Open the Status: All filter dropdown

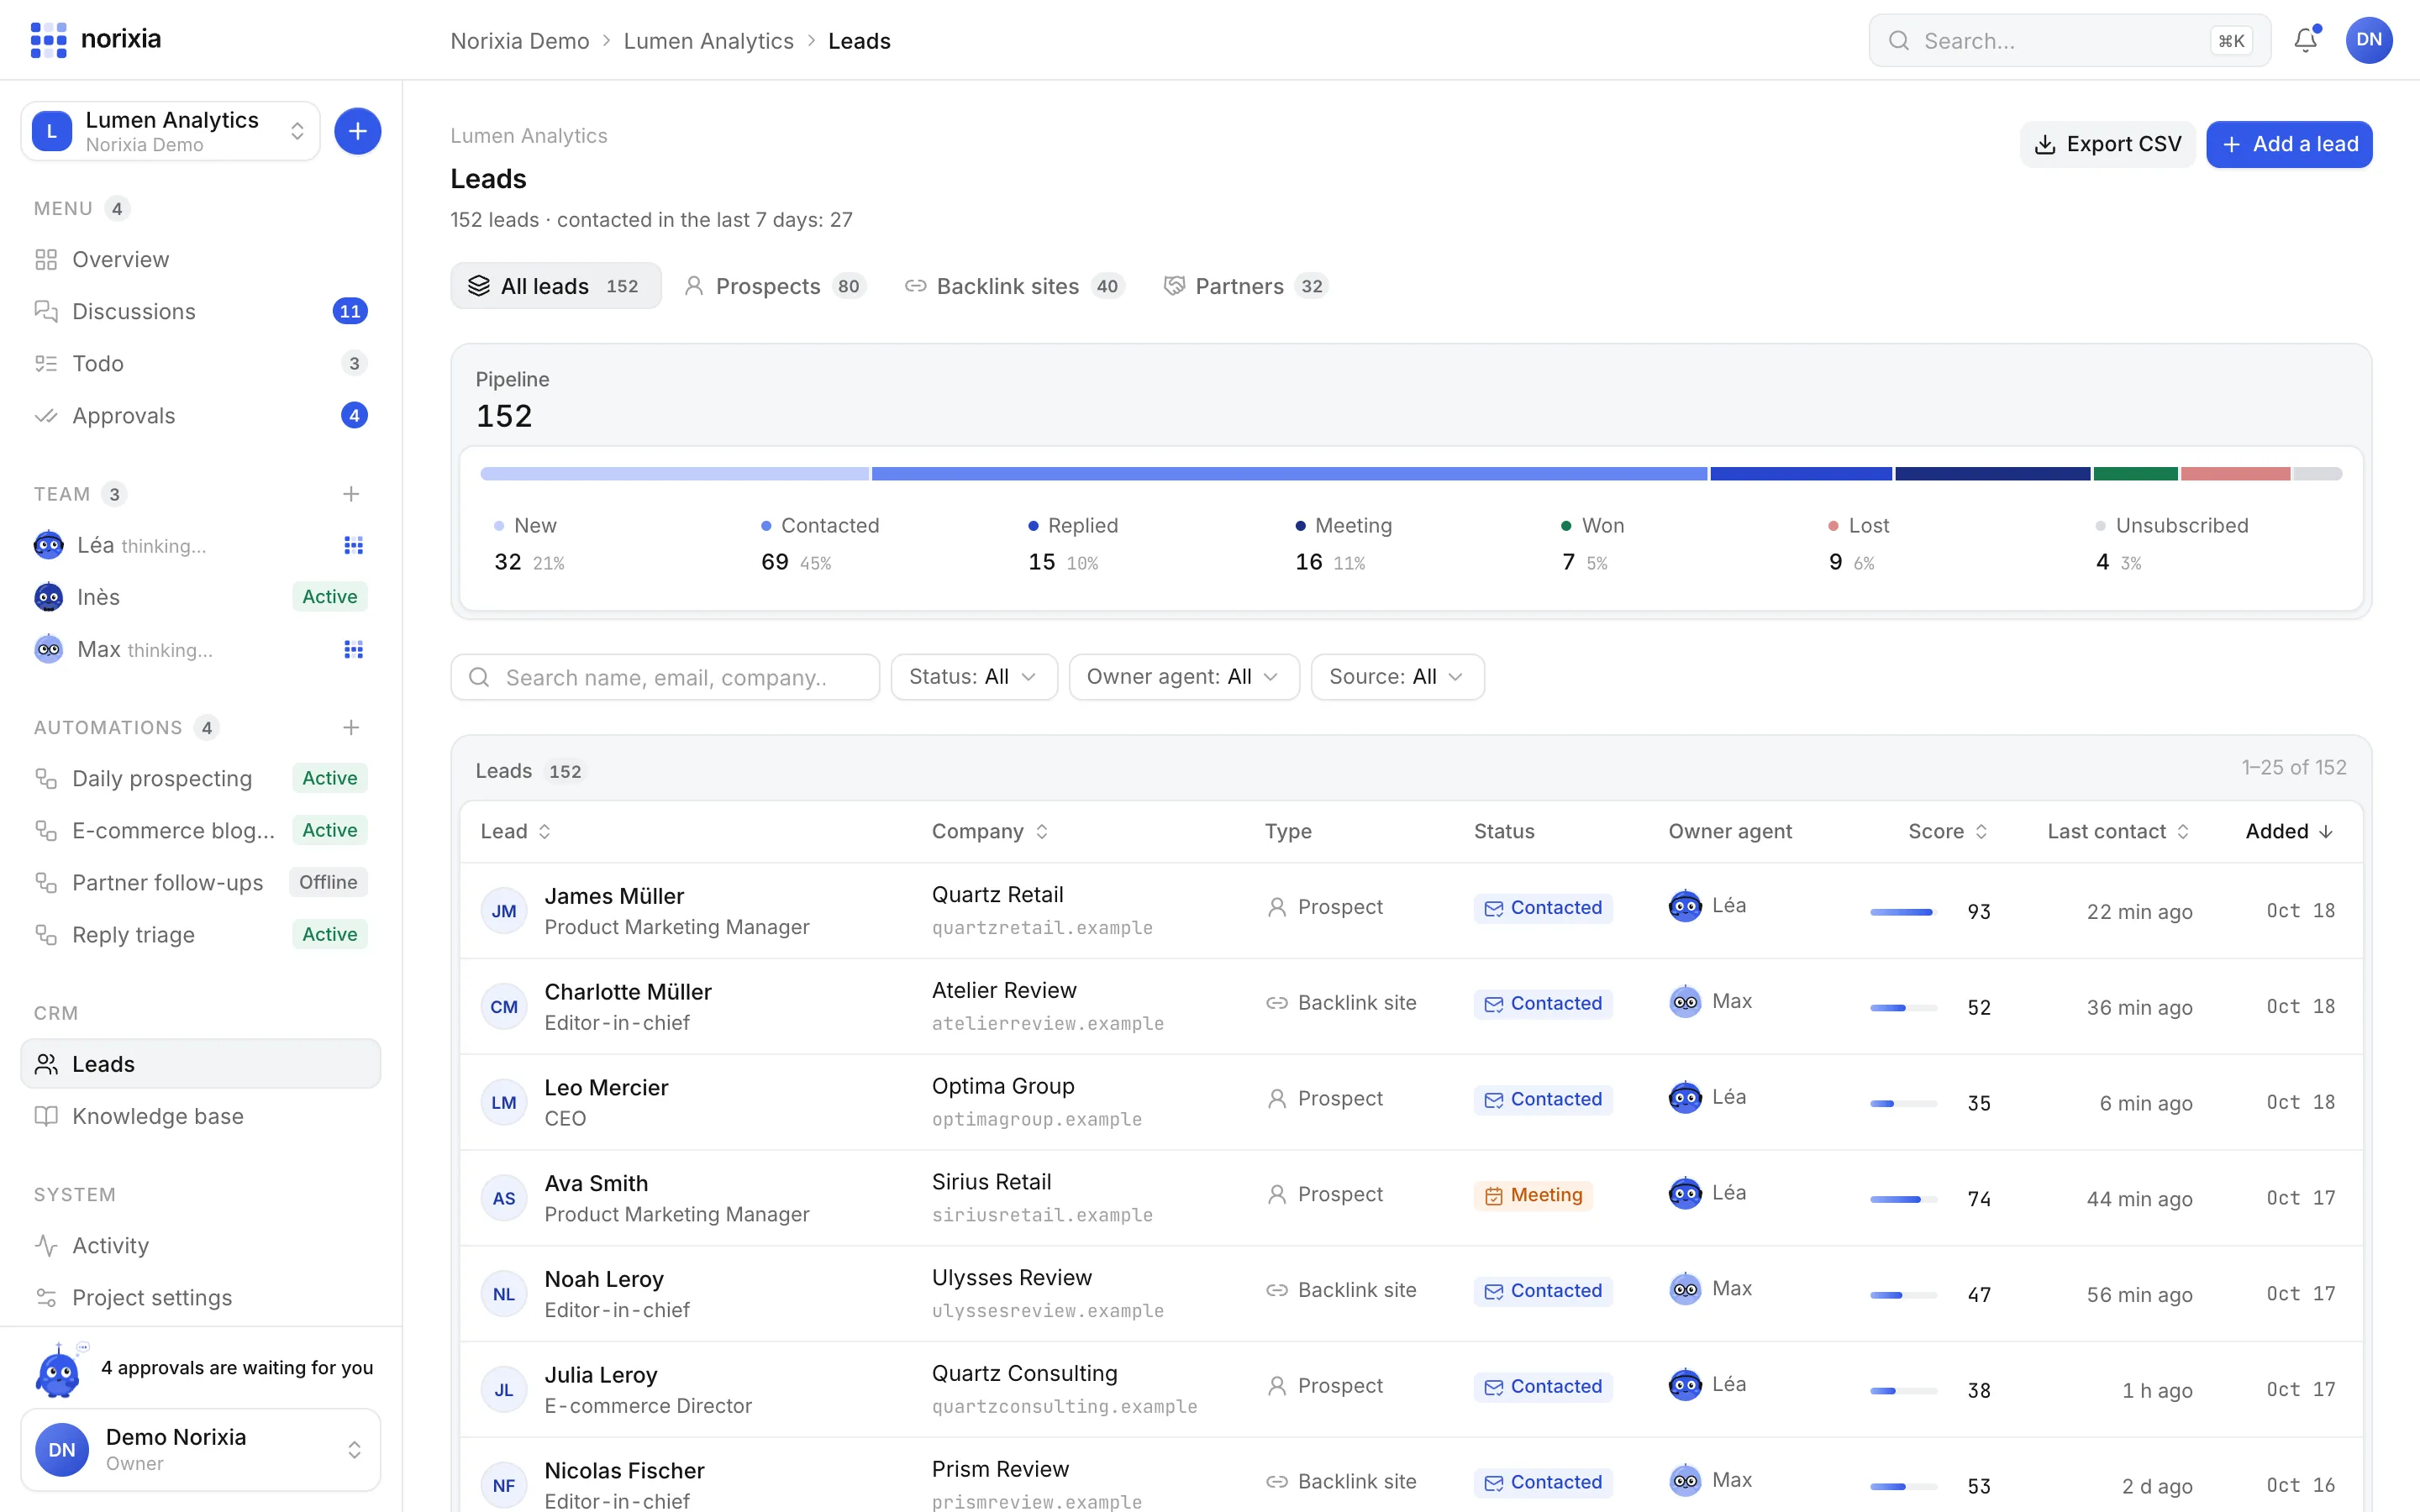[974, 677]
